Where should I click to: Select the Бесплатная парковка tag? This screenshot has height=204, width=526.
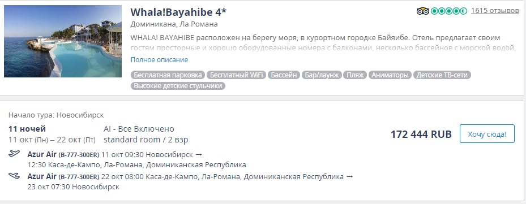(168, 75)
